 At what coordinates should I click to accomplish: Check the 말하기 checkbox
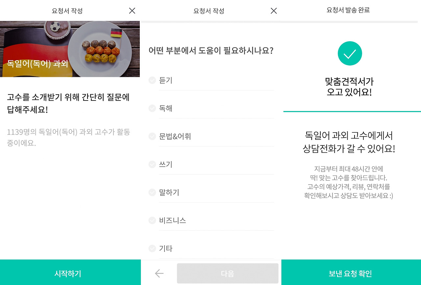point(152,192)
